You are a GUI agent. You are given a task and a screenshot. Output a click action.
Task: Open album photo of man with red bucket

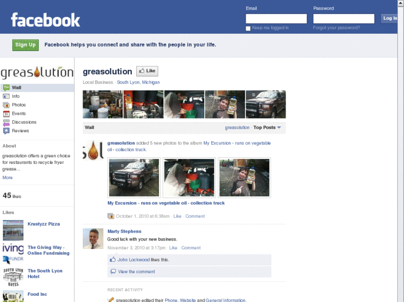[x=189, y=178]
